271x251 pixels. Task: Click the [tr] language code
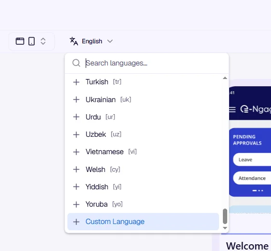tap(117, 82)
